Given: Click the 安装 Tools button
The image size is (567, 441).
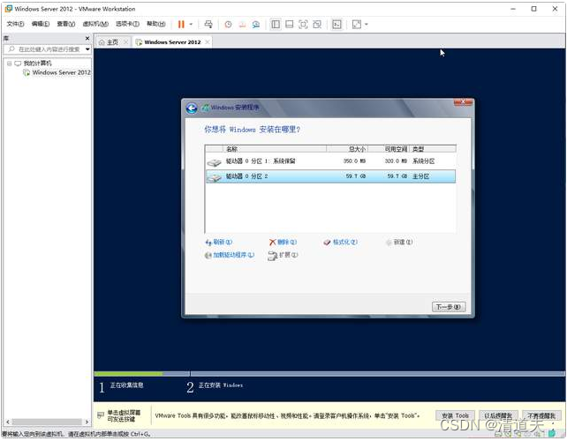Looking at the screenshot, I should point(455,415).
